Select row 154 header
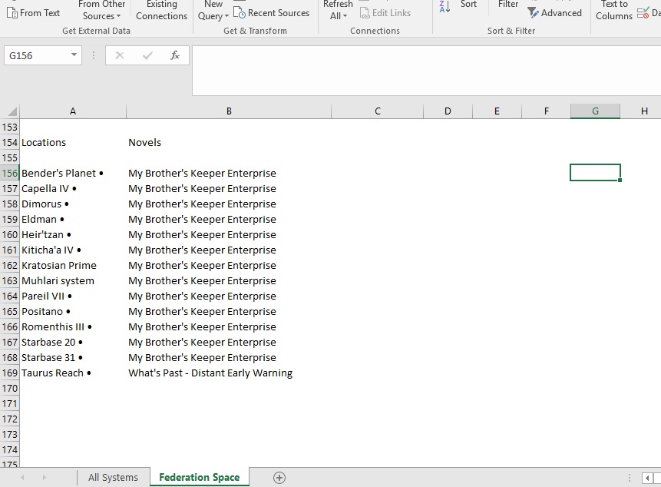This screenshot has height=487, width=661. (x=10, y=143)
